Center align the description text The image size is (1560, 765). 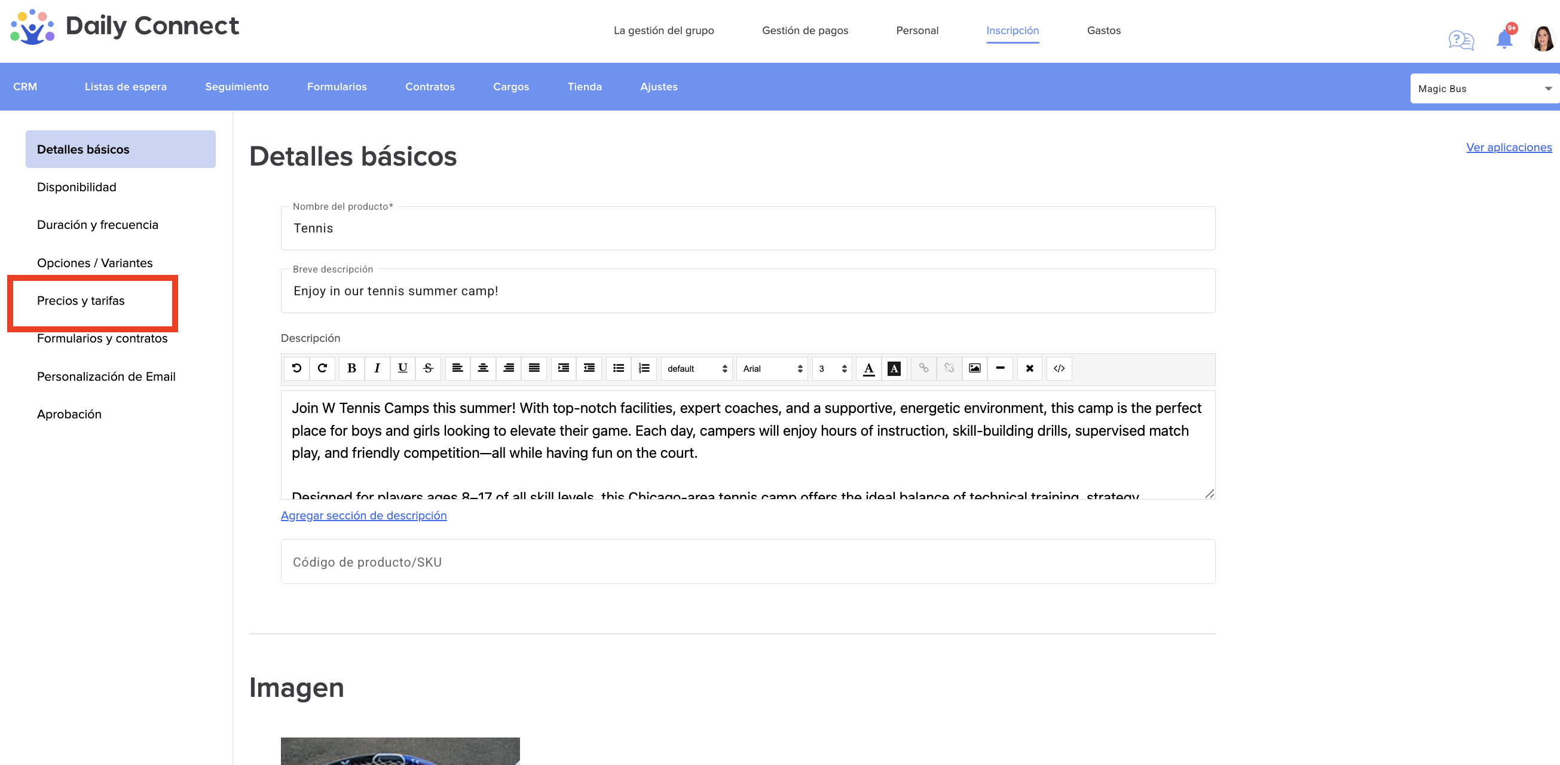[484, 368]
